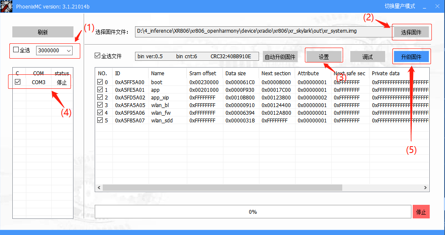Click ID cell 0xA5FF5A00
The height and width of the screenshot is (235, 445).
[130, 82]
